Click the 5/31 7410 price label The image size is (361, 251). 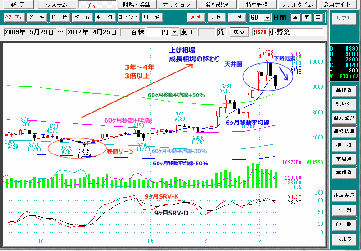225,88
